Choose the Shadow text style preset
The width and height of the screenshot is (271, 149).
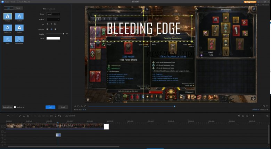pyautogui.click(x=19, y=28)
